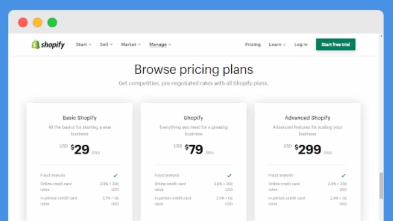Viewport: 393px width, 221px height.
Task: Click the Browse pricing plans heading
Action: tap(193, 69)
